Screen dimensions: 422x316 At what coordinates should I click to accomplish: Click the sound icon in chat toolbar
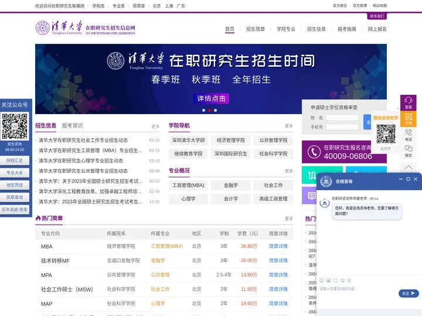tap(349, 280)
